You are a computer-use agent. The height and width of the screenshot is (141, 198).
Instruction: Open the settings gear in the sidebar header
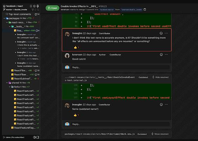(x=34, y=6)
